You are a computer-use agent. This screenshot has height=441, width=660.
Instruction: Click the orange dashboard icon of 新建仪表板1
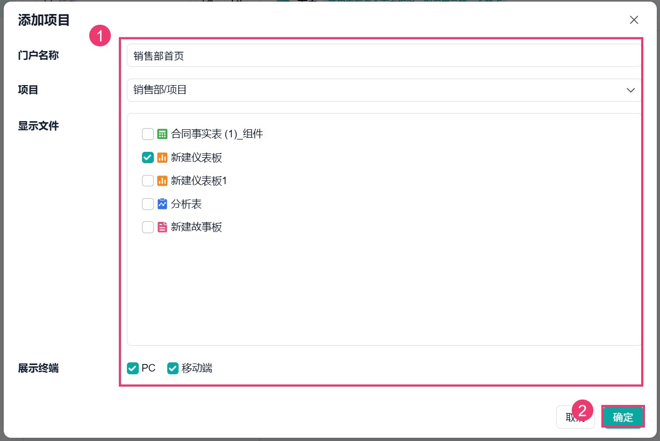pyautogui.click(x=162, y=180)
